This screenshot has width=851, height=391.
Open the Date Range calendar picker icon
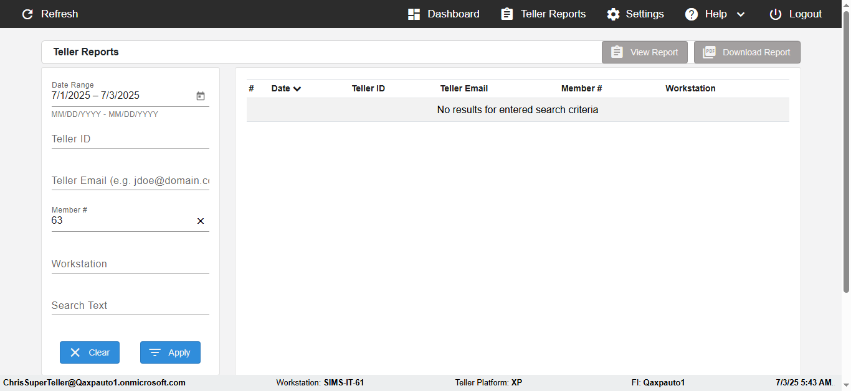click(x=201, y=96)
